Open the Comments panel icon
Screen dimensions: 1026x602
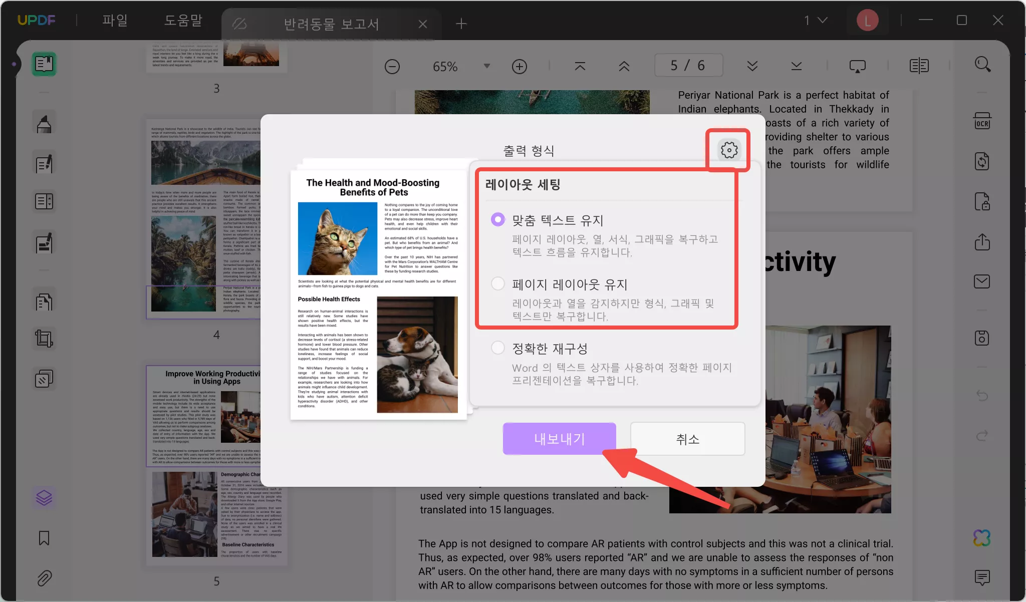pyautogui.click(x=982, y=578)
